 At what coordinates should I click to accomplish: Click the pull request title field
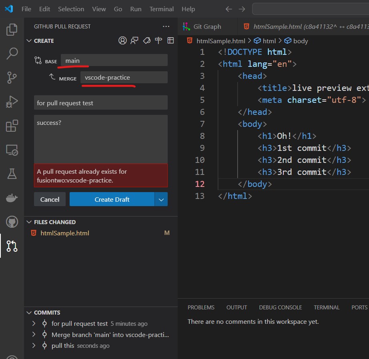pyautogui.click(x=101, y=103)
